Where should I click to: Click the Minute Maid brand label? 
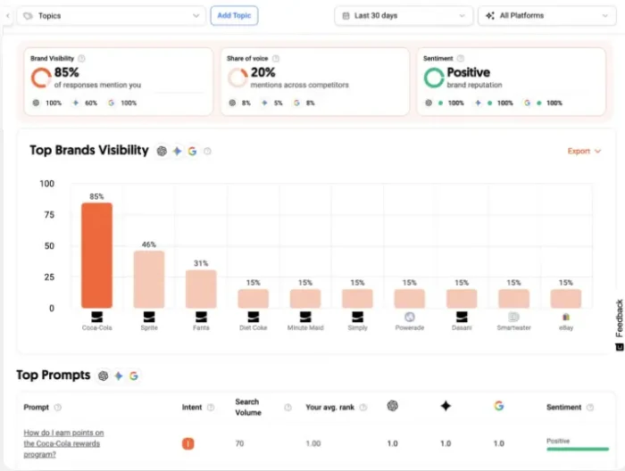pyautogui.click(x=305, y=327)
